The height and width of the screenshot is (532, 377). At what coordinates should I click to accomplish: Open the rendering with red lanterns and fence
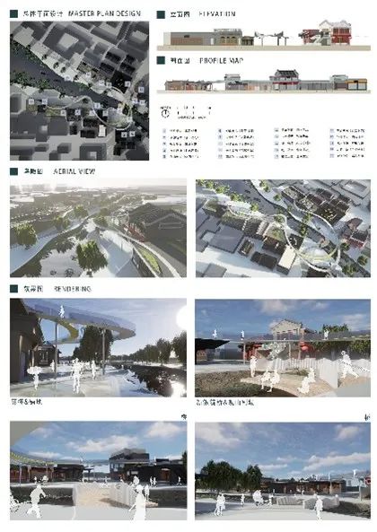(x=283, y=348)
